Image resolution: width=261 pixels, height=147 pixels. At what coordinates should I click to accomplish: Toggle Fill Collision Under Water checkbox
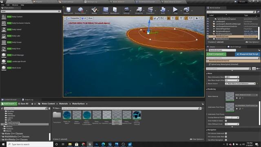pyautogui.click(x=226, y=137)
